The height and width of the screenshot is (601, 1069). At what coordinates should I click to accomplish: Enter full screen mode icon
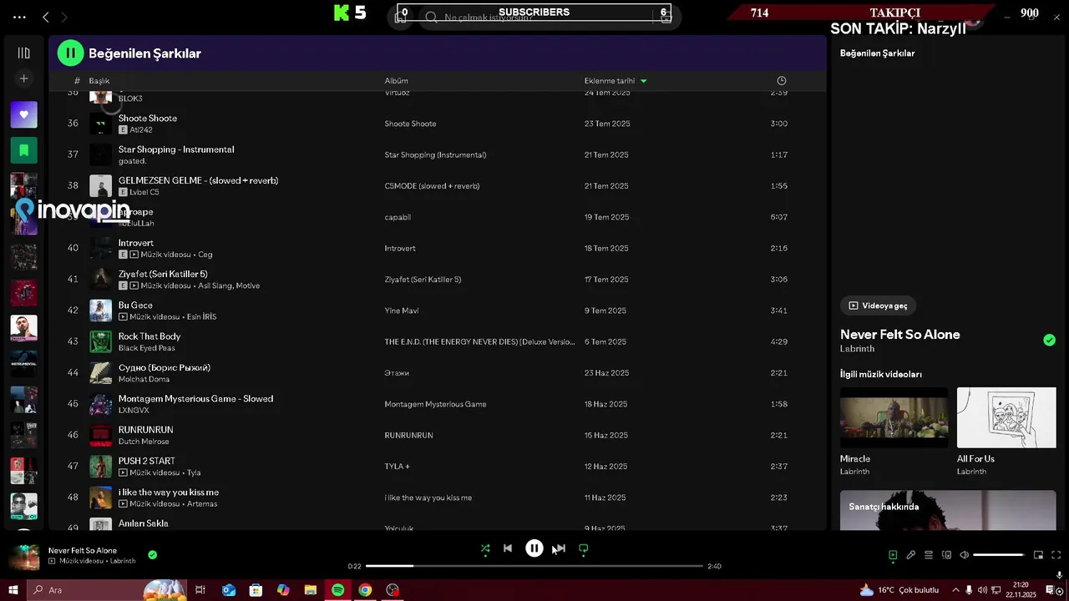tap(1056, 555)
